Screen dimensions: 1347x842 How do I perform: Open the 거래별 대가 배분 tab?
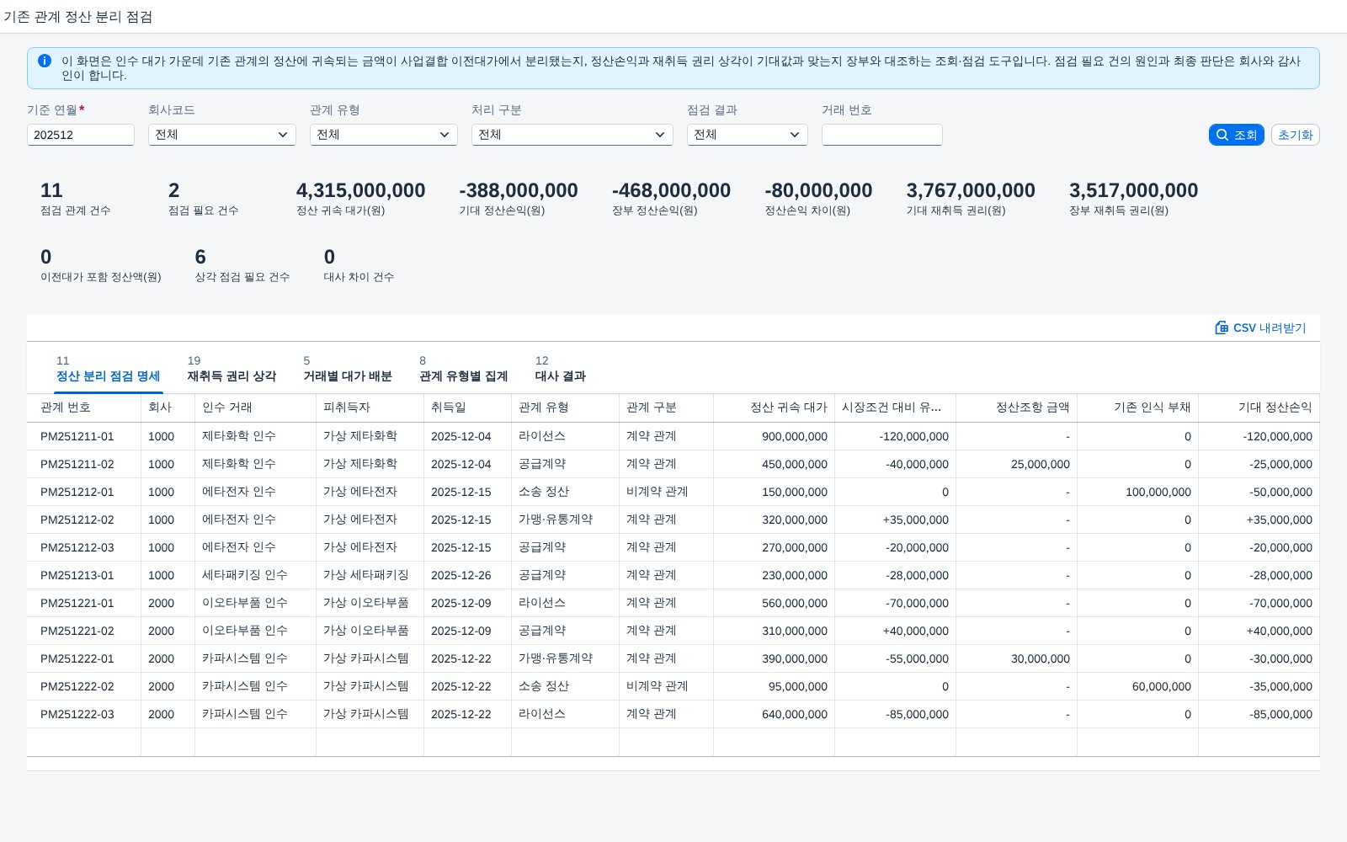pos(348,369)
